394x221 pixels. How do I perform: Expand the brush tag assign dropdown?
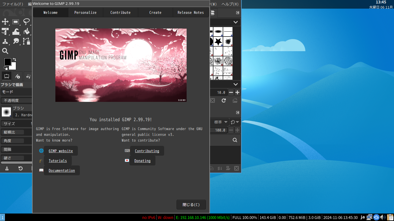(236, 84)
